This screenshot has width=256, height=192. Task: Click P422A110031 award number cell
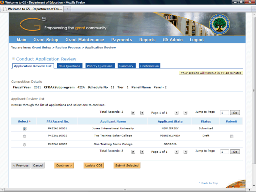click(58, 128)
